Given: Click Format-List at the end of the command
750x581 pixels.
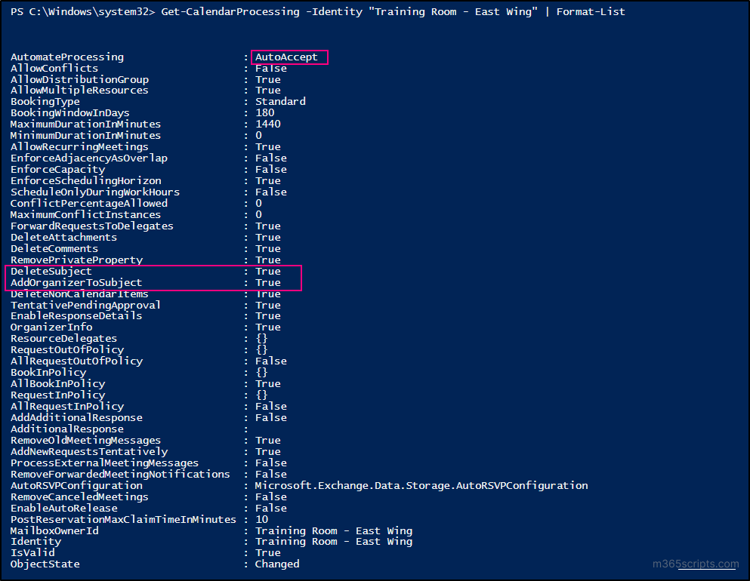Looking at the screenshot, I should point(591,12).
